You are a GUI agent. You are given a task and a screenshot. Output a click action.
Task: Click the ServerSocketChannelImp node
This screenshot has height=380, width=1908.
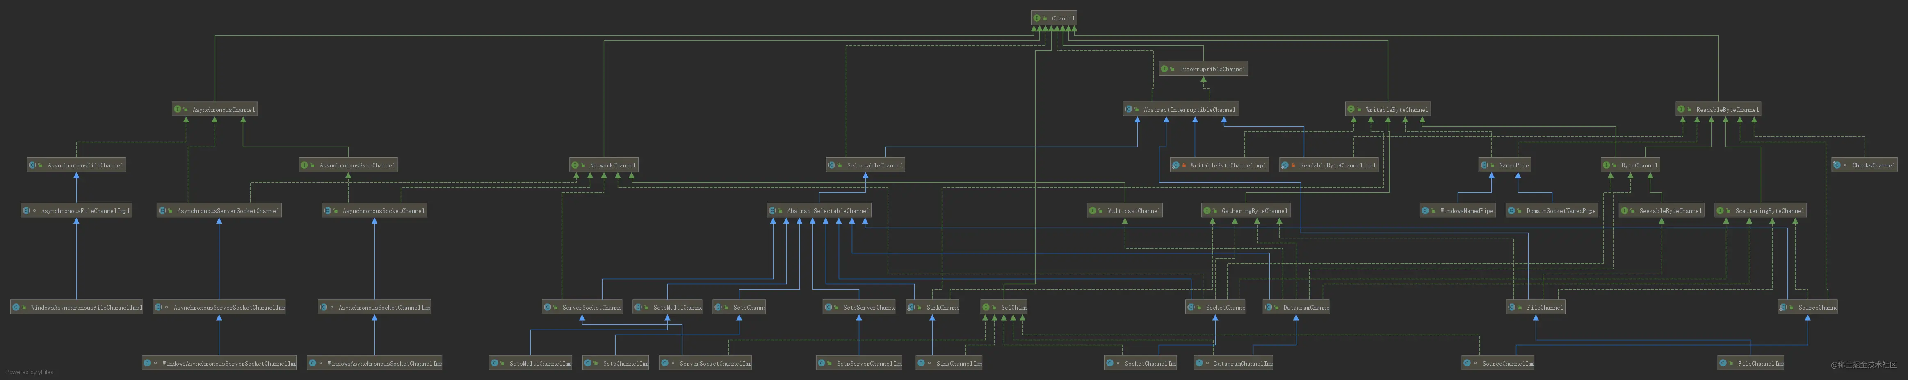706,363
